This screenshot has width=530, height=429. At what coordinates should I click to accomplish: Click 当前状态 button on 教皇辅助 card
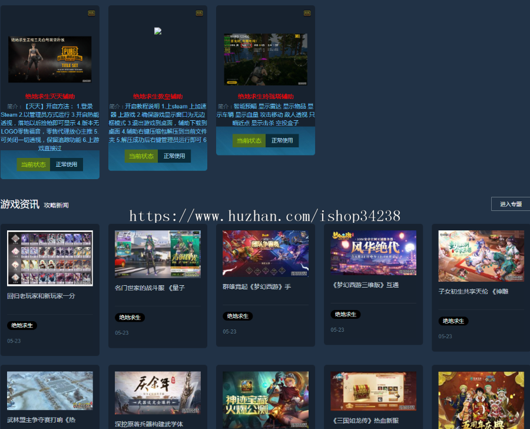tap(141, 156)
